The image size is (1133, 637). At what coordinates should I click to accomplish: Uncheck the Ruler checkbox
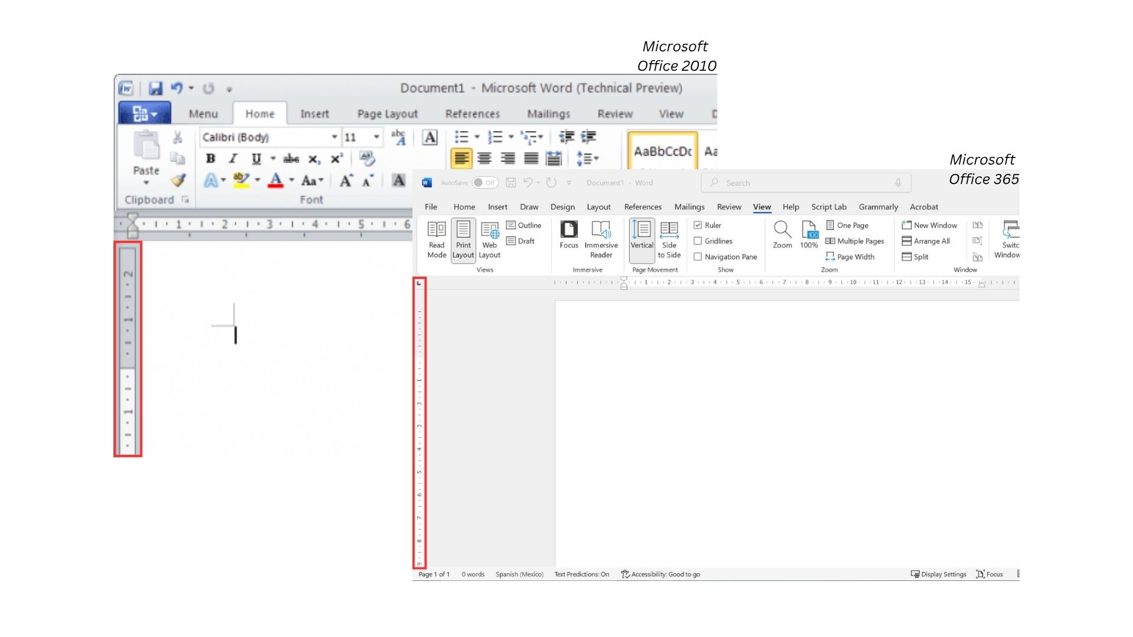click(x=698, y=225)
